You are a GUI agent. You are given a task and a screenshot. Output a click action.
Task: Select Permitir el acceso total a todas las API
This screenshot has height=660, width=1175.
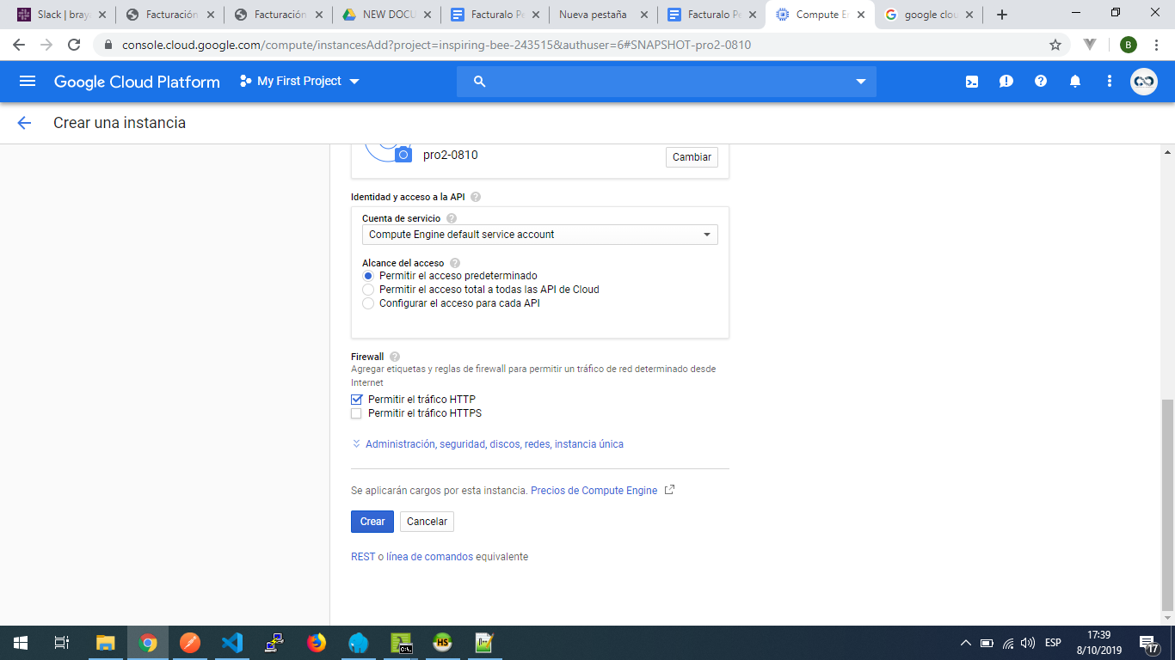click(x=368, y=290)
